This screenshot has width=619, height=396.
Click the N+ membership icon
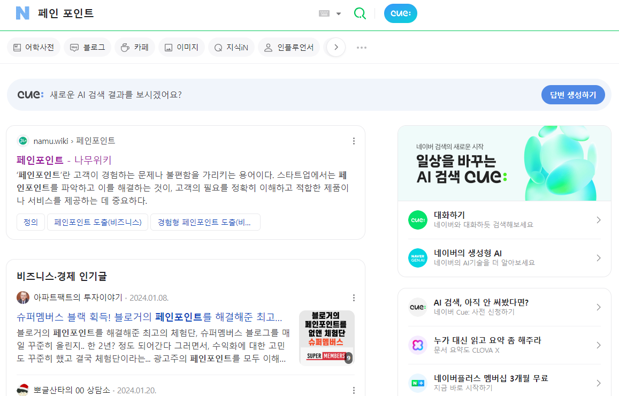418,383
